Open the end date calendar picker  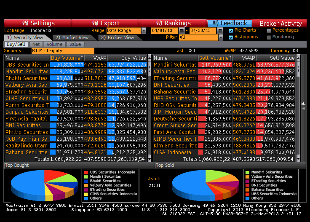click(x=219, y=31)
